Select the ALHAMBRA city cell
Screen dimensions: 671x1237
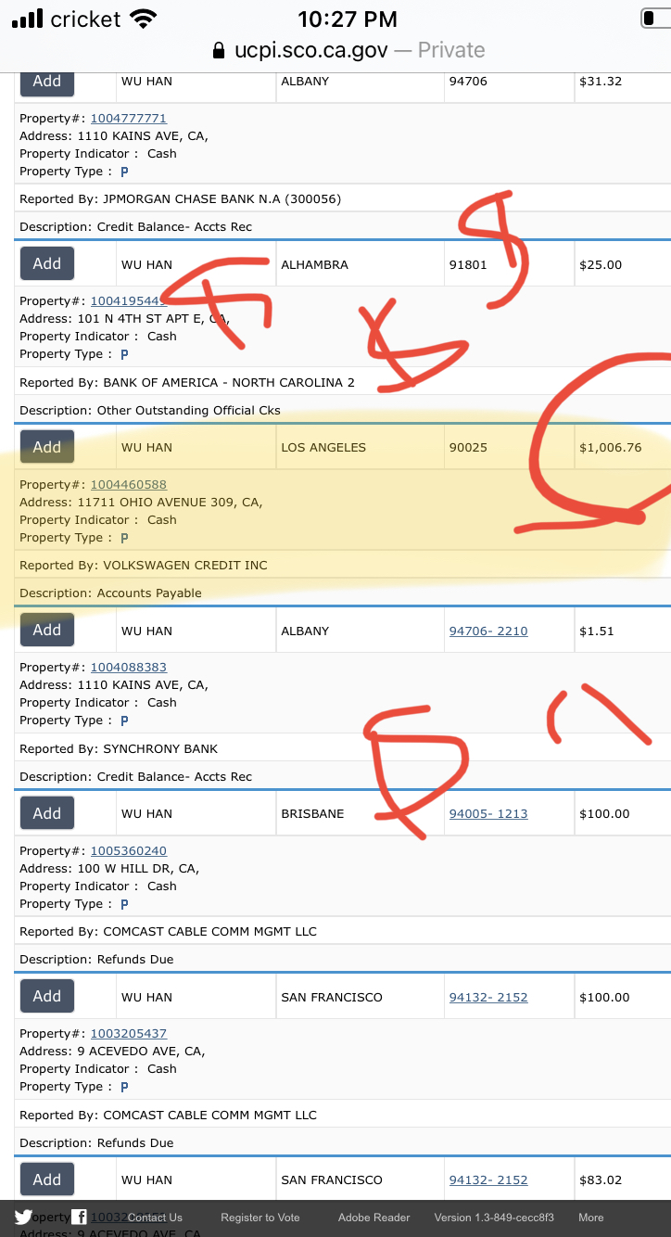click(314, 264)
